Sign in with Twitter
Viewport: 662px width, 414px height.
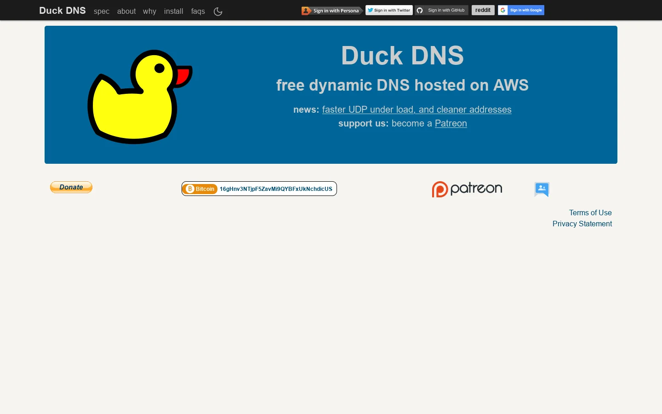tap(389, 10)
